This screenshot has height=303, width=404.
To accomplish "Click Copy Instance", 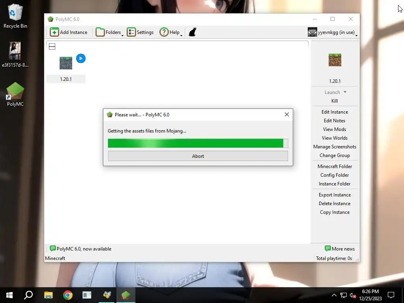I will (x=335, y=212).
